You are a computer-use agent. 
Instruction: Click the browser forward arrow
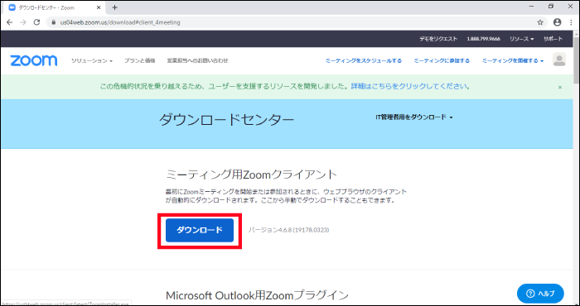23,22
